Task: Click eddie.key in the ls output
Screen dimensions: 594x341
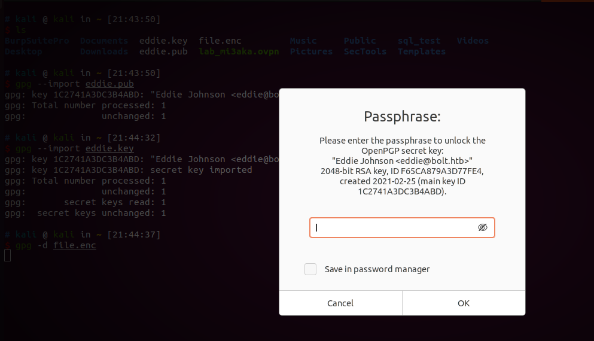Action: click(x=163, y=41)
